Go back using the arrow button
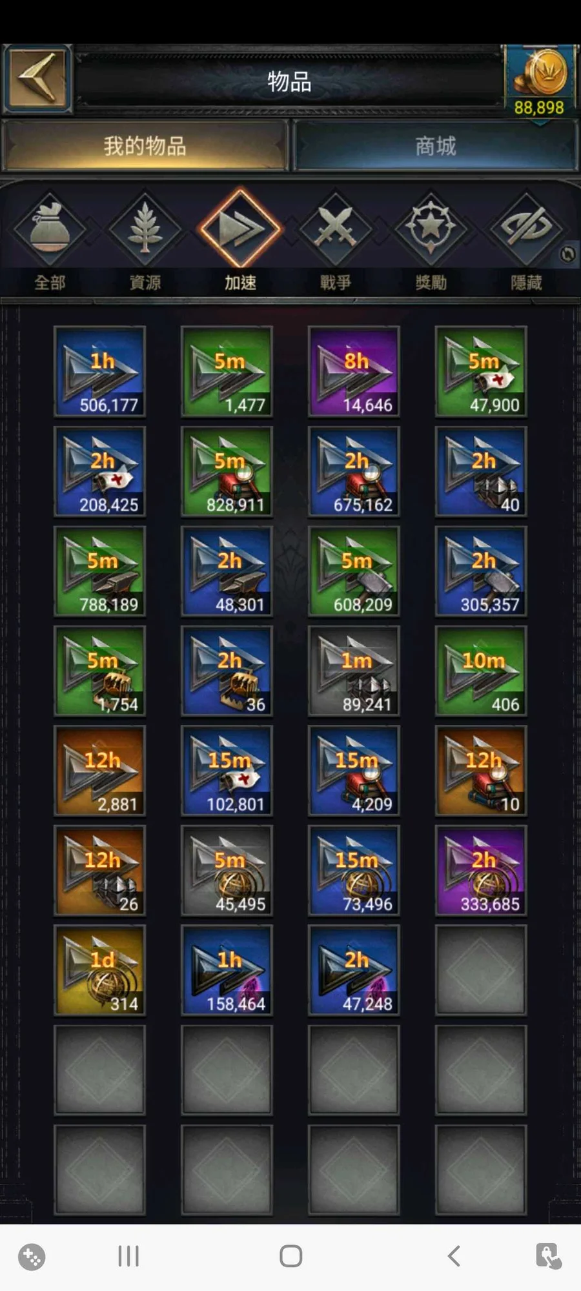581x1291 pixels. pyautogui.click(x=37, y=79)
